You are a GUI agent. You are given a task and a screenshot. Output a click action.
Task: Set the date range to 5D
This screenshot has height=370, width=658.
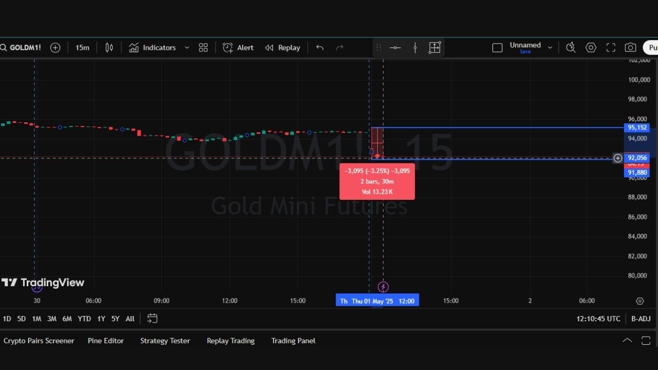(21, 319)
